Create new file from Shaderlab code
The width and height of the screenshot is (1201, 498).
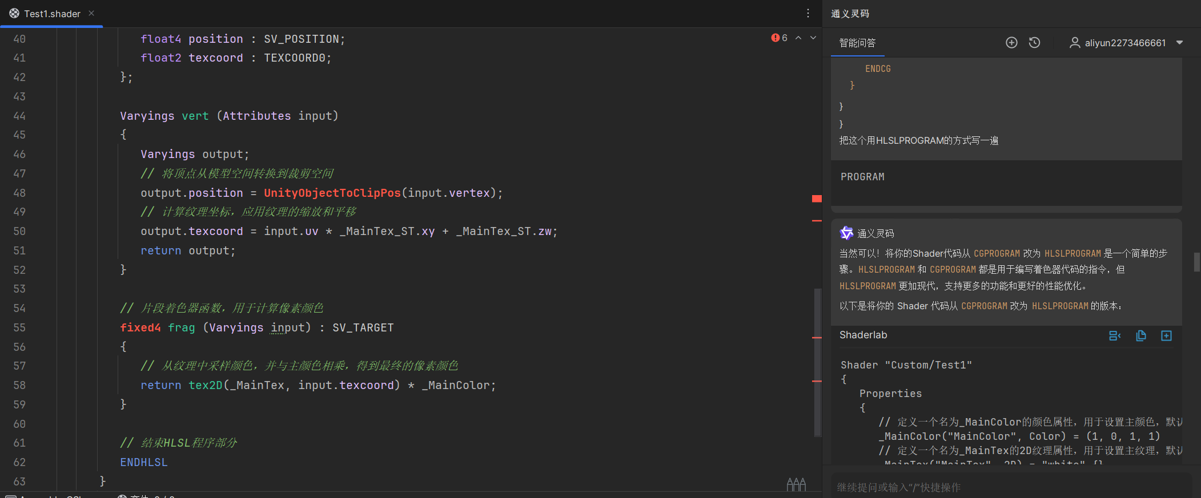pos(1166,335)
